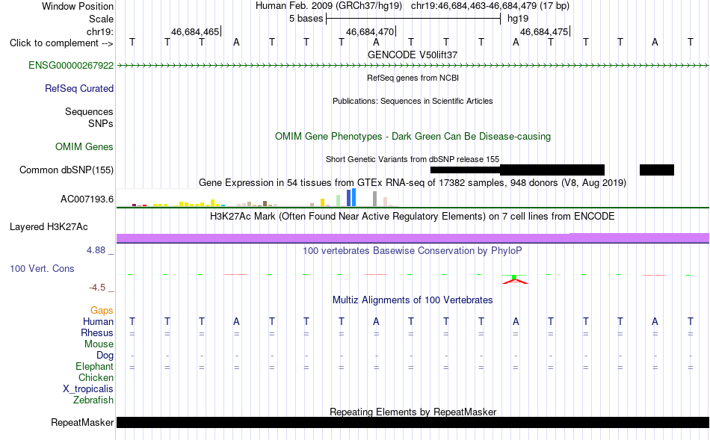Click the GTEx Gene Expression track title
Image resolution: width=710 pixels, height=440 pixels.
pyautogui.click(x=413, y=183)
